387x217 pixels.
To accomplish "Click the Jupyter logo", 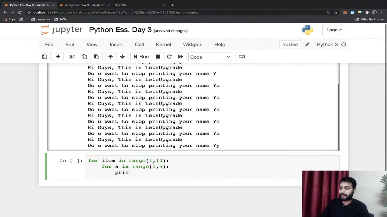I will click(62, 30).
